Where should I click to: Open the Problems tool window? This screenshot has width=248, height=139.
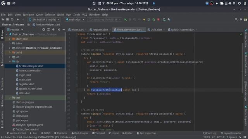click(x=60, y=133)
